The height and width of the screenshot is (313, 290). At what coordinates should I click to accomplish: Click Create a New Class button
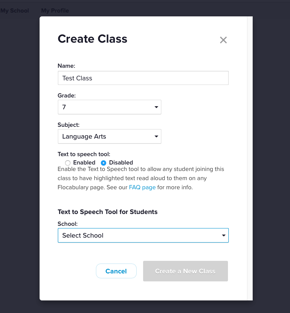point(185,271)
